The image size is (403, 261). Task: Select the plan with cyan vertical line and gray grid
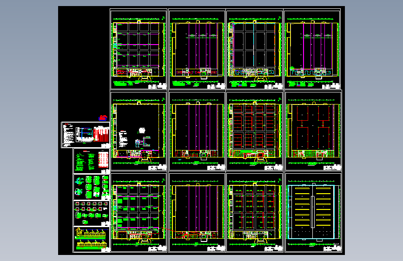254,49
